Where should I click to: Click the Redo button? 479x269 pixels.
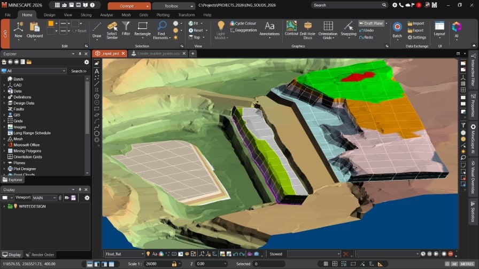pos(366,37)
